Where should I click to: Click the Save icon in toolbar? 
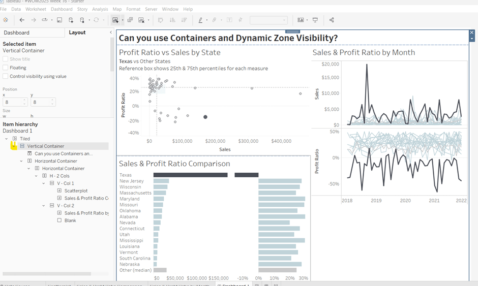pos(59,20)
